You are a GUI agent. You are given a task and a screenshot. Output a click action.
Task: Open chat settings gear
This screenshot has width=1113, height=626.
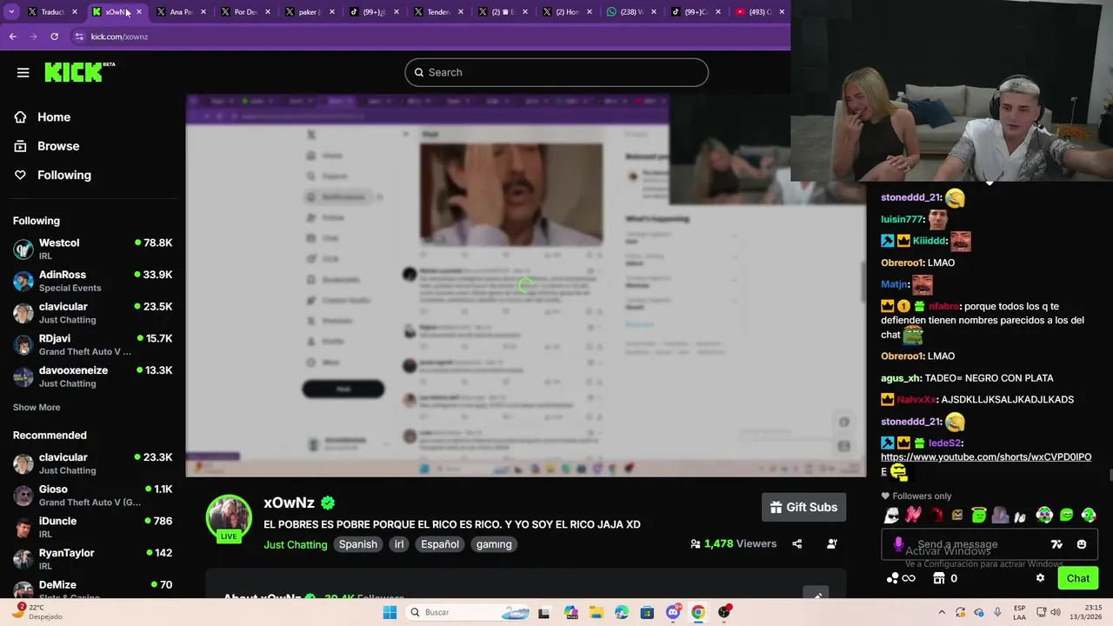tap(1040, 578)
